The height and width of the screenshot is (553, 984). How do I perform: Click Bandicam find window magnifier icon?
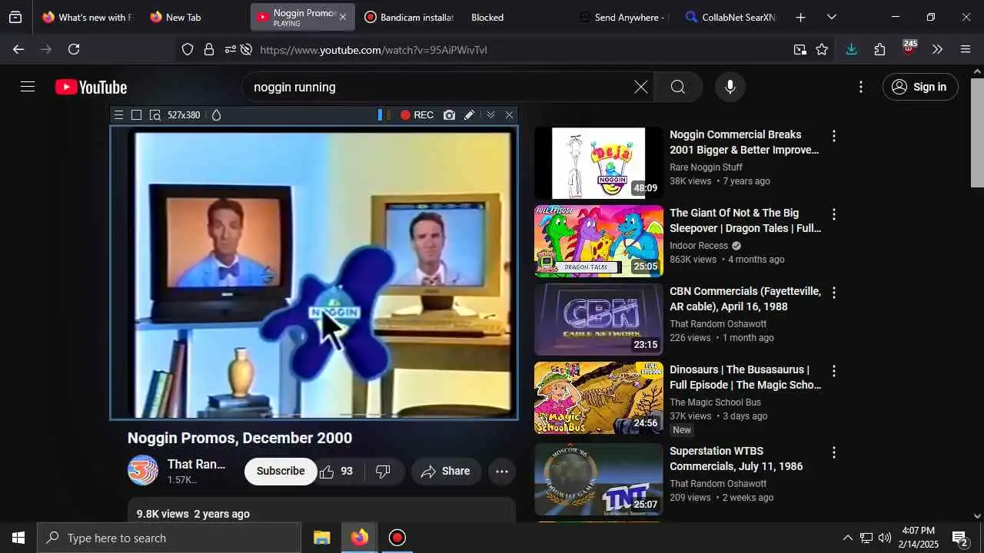point(155,115)
